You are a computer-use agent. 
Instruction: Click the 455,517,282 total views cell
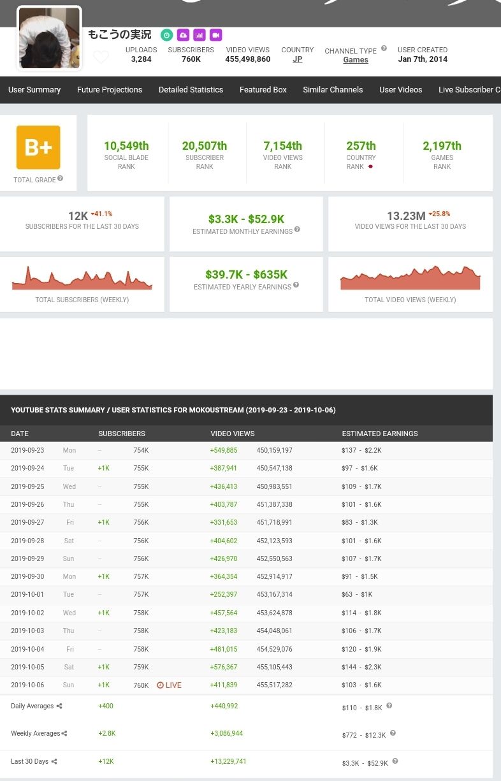point(275,685)
